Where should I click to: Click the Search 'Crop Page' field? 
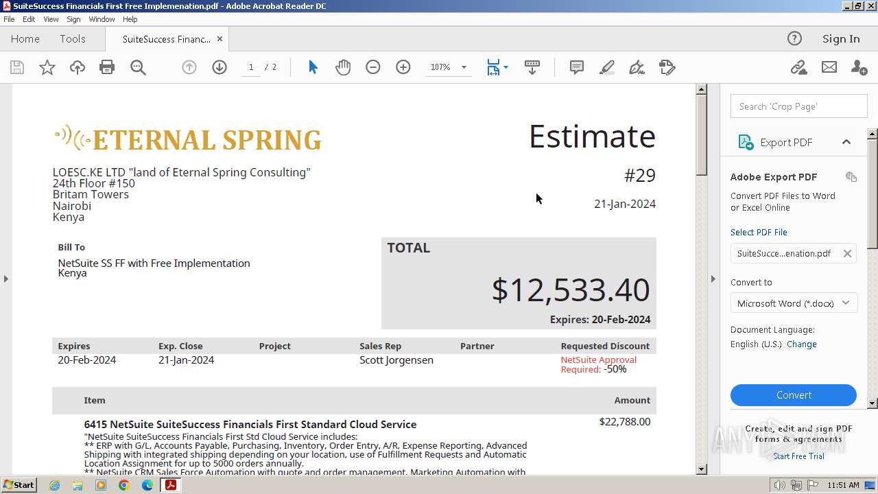(x=798, y=106)
